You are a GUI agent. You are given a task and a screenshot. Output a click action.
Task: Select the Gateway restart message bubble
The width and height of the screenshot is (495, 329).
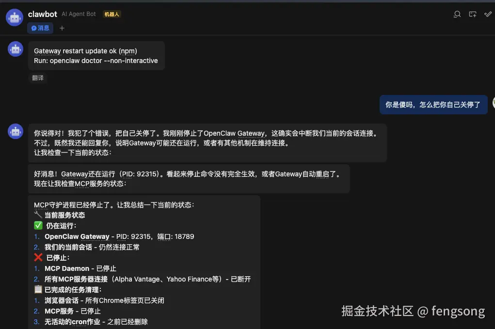tap(96, 55)
